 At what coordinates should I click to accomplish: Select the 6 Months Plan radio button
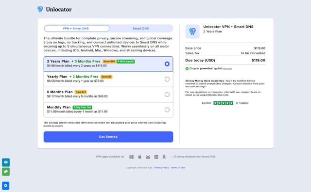click(x=167, y=95)
